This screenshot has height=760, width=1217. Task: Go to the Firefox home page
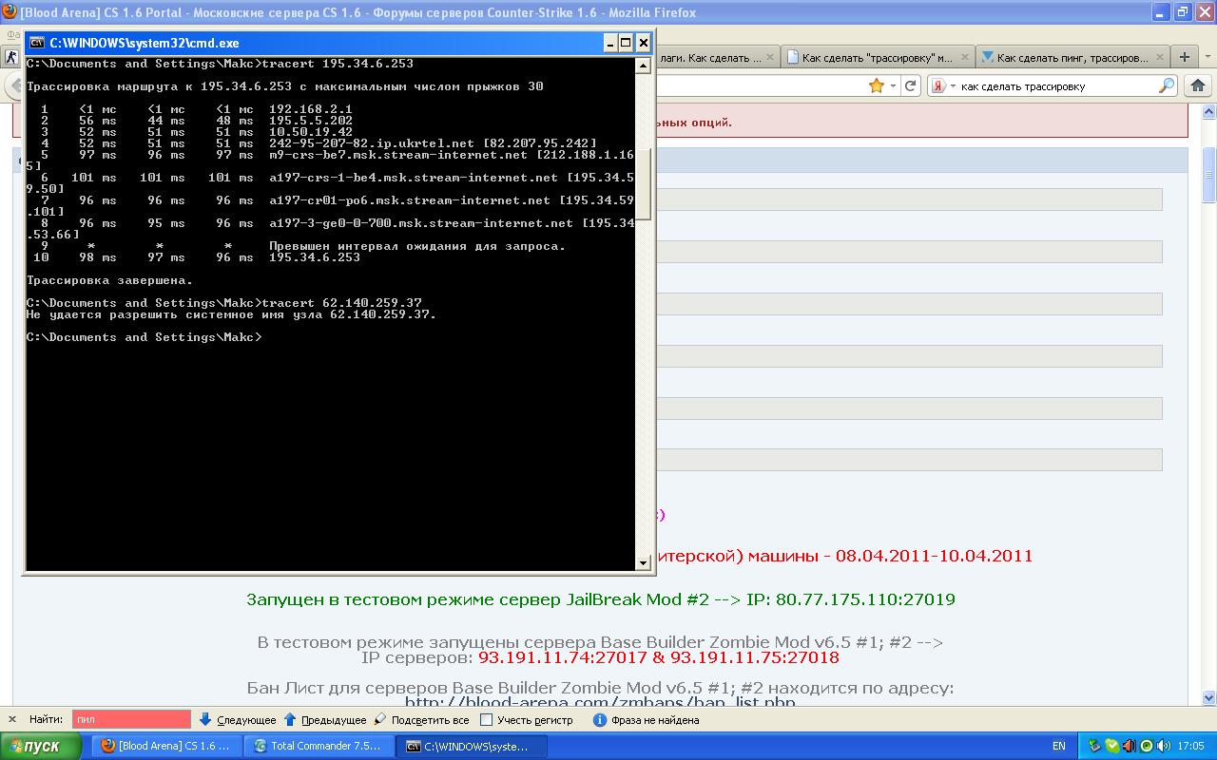click(1198, 85)
